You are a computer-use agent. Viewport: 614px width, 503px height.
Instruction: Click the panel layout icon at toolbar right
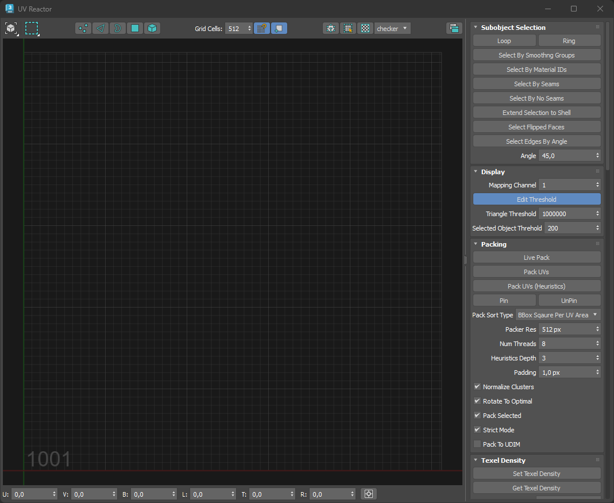point(454,28)
